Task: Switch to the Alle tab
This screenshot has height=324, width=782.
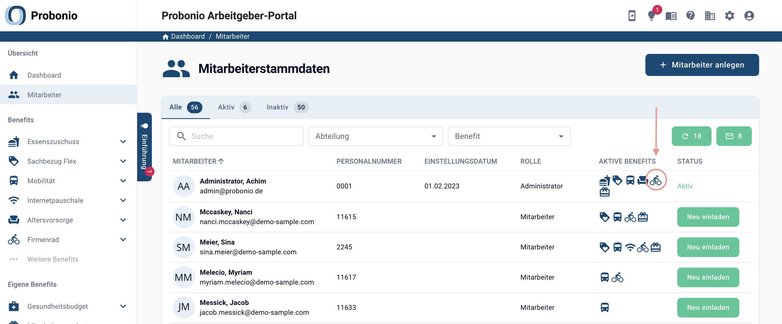Action: tap(186, 107)
